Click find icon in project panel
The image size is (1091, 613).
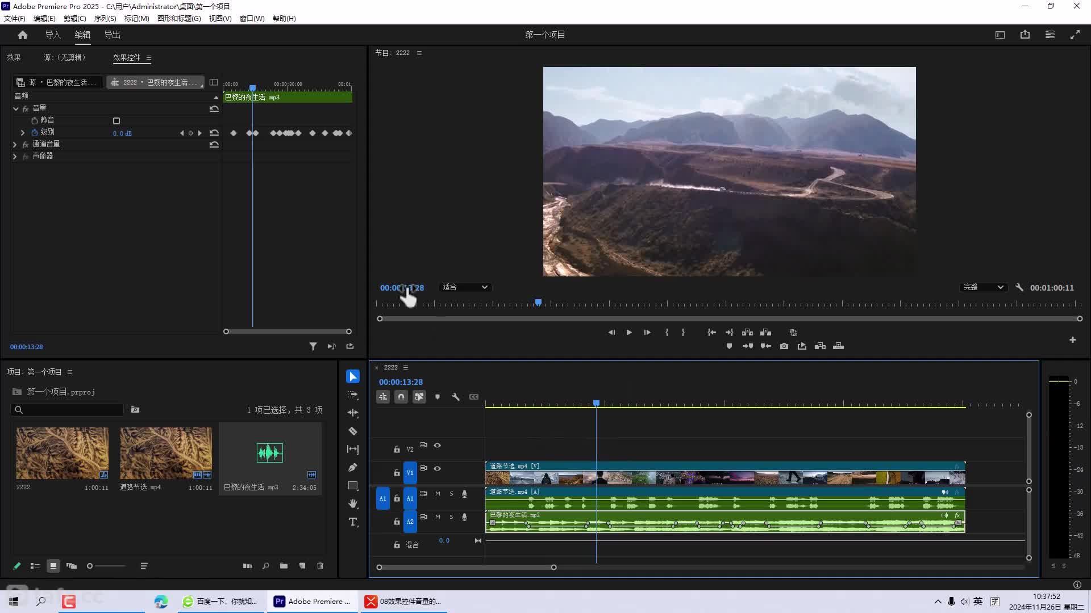point(265,566)
